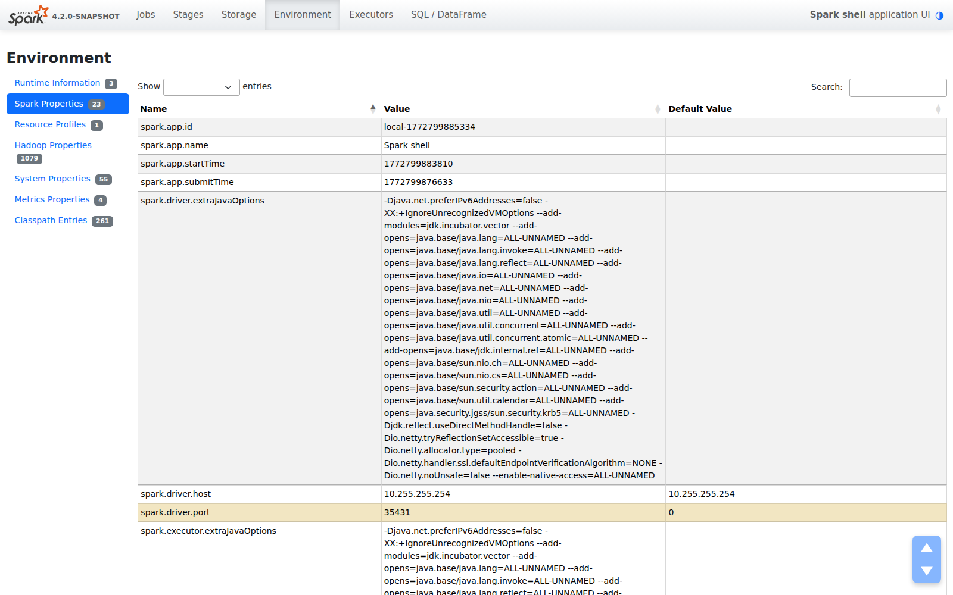Sort table by Value column arrow
This screenshot has height=595, width=953.
658,109
